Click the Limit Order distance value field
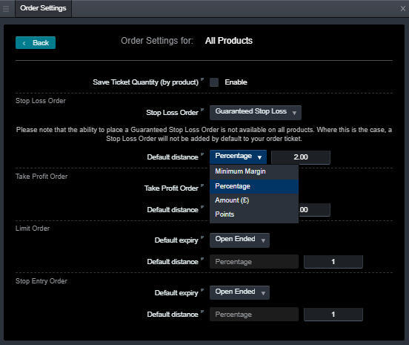The image size is (409, 345). 333,262
